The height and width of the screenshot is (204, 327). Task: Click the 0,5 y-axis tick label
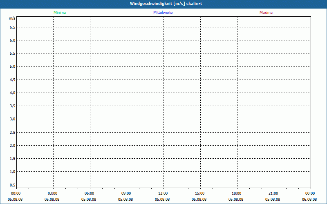pyautogui.click(x=12, y=185)
